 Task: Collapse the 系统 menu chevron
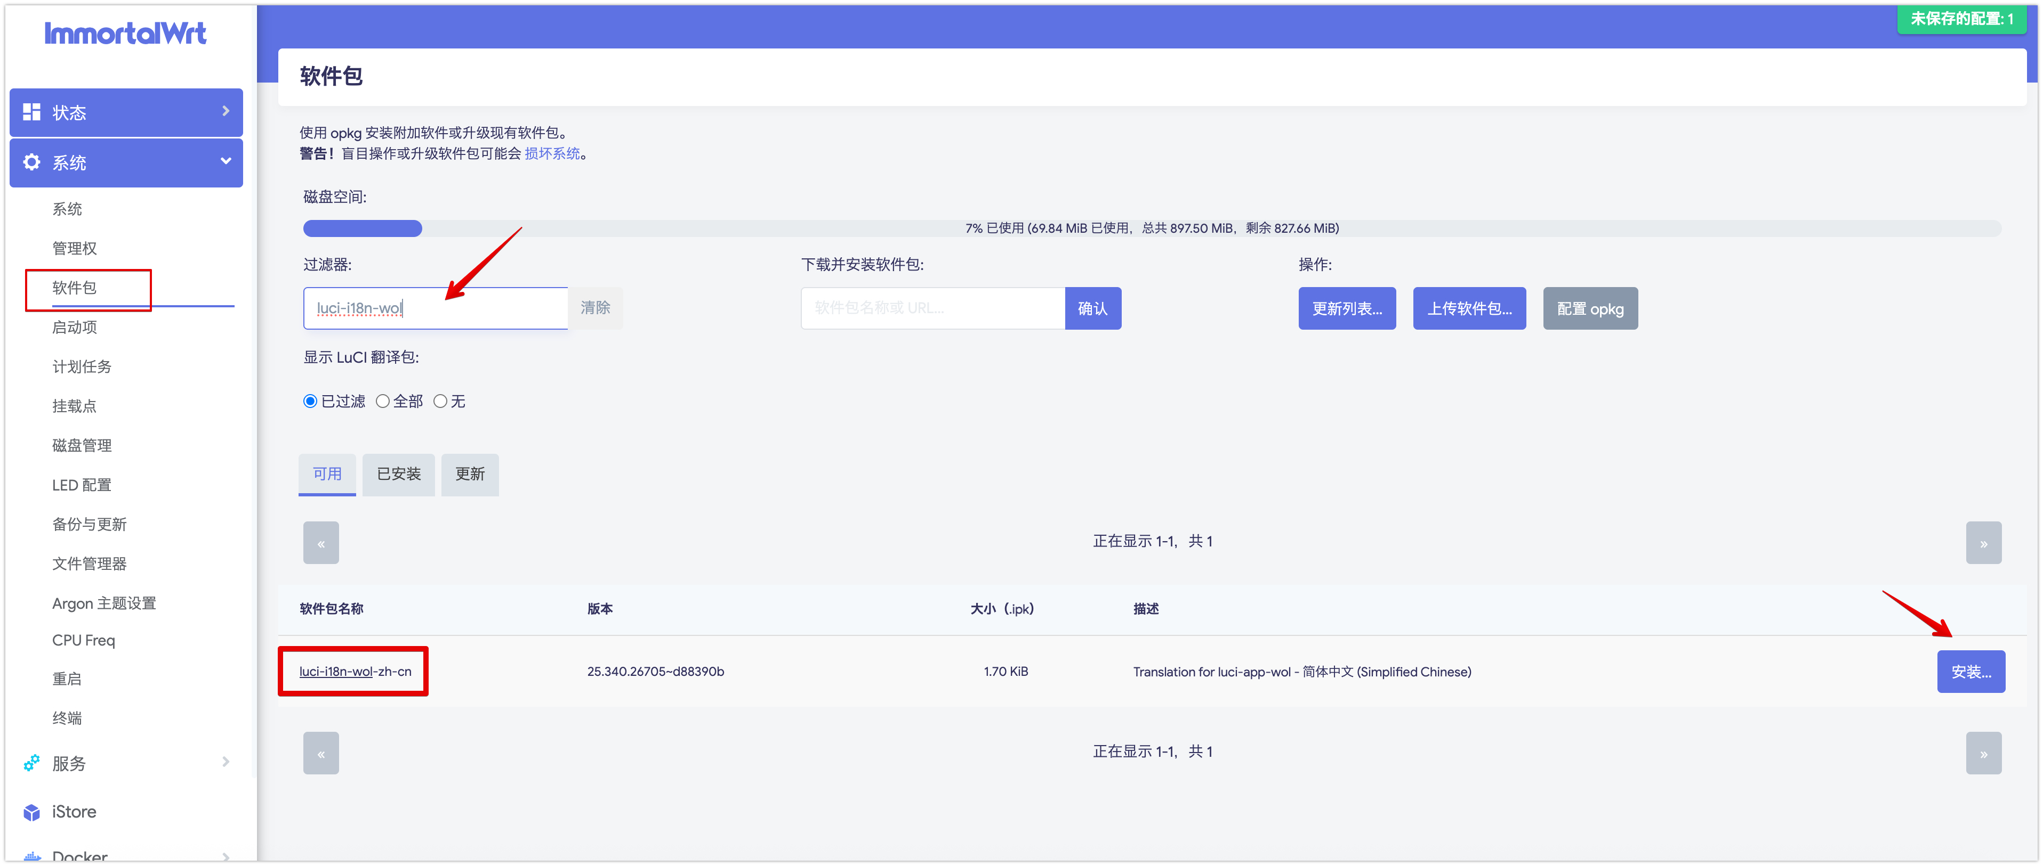[x=226, y=161]
